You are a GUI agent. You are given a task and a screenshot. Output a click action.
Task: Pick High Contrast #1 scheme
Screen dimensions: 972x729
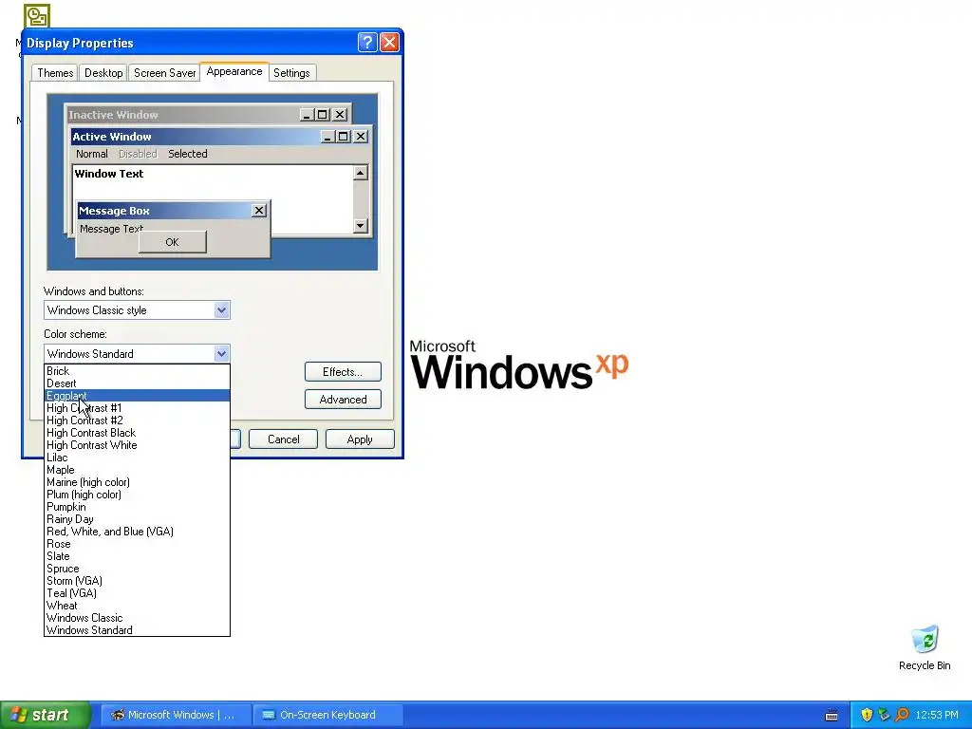click(137, 408)
